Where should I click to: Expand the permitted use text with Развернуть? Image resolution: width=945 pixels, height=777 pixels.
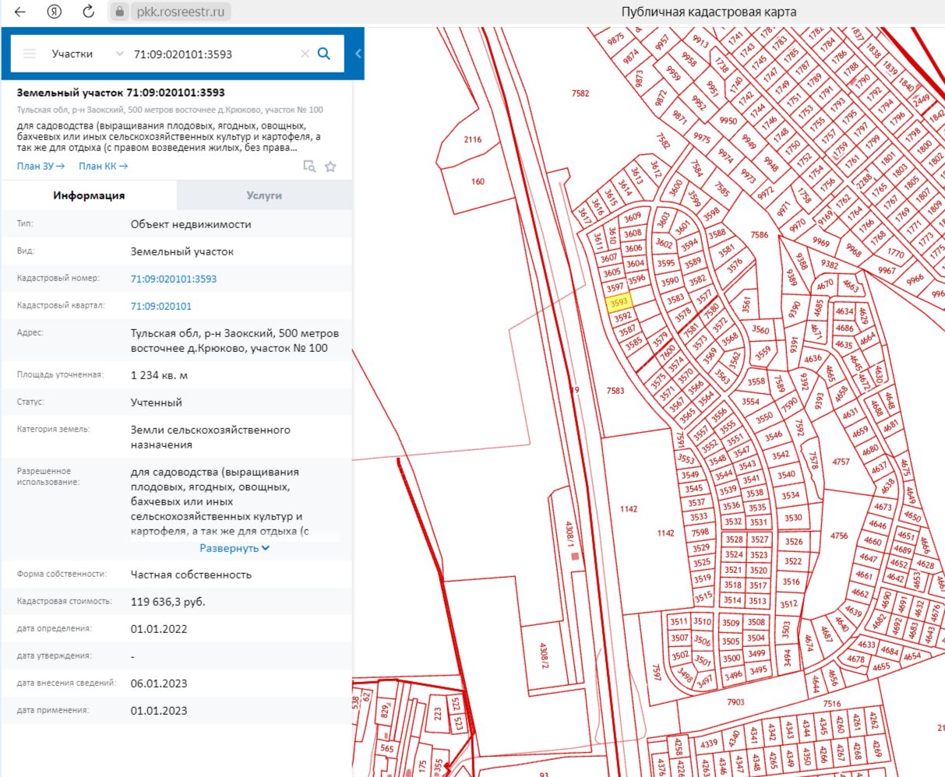click(x=234, y=548)
